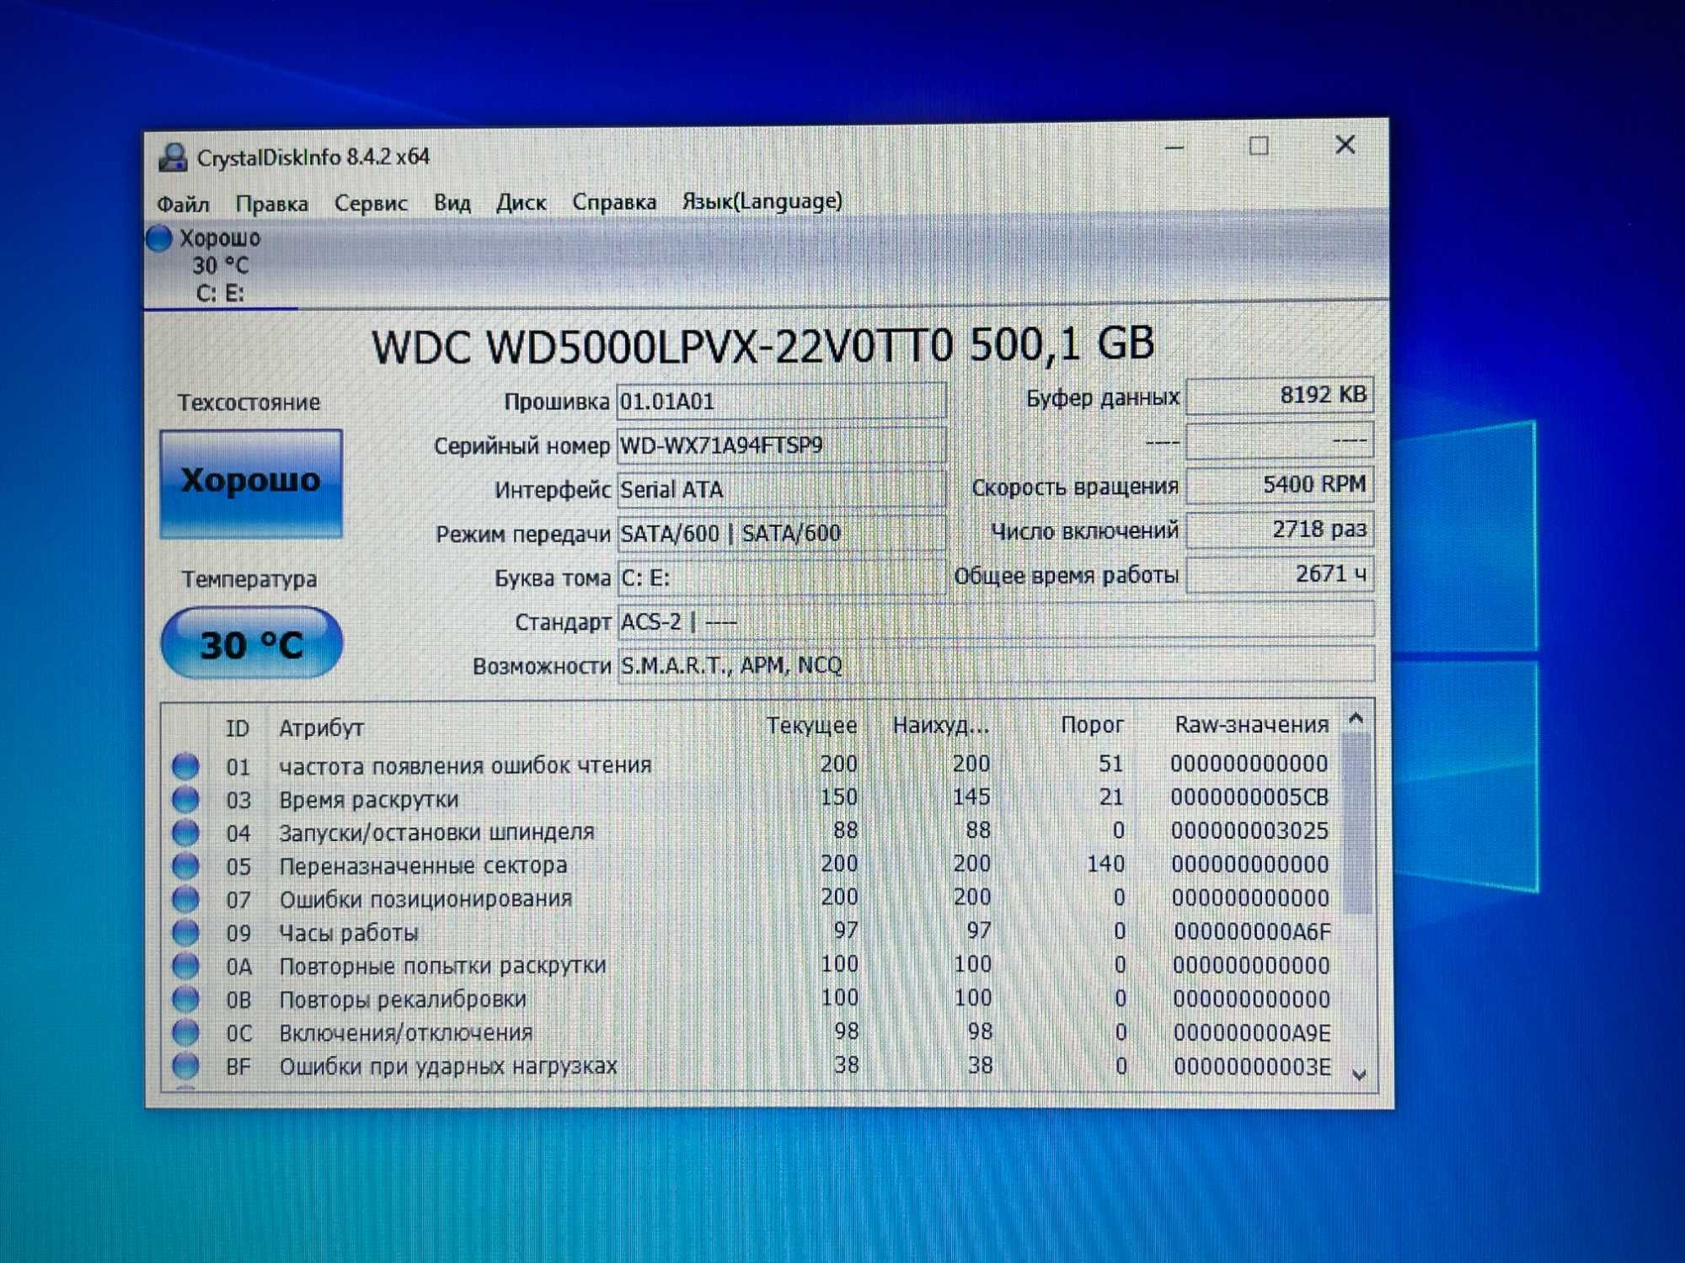Select row 'Повторные попытки раскрутки'
The image size is (1685, 1263).
click(x=752, y=966)
